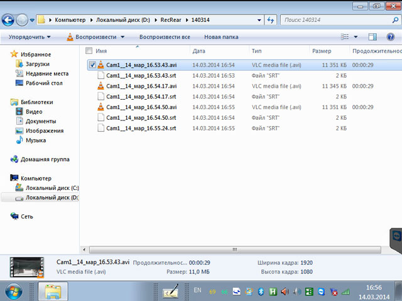
Task: Click the Back navigation arrow
Action: click(x=8, y=20)
